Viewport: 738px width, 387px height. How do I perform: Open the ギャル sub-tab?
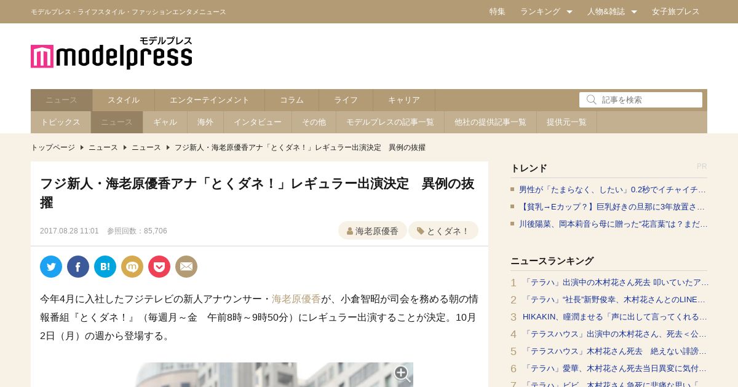[165, 122]
